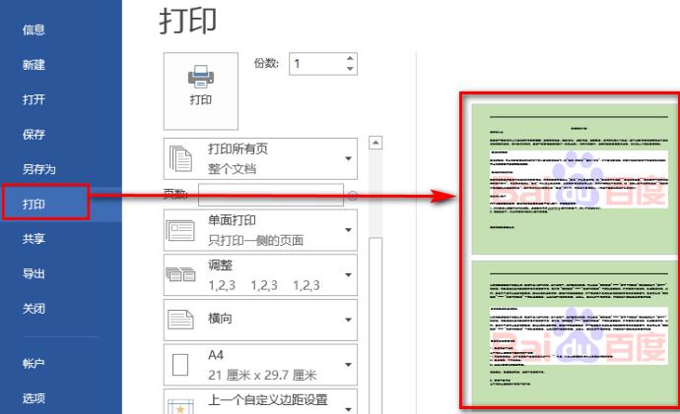Open 选项 (Options) in the sidebar
This screenshot has height=414, width=680.
(x=34, y=398)
